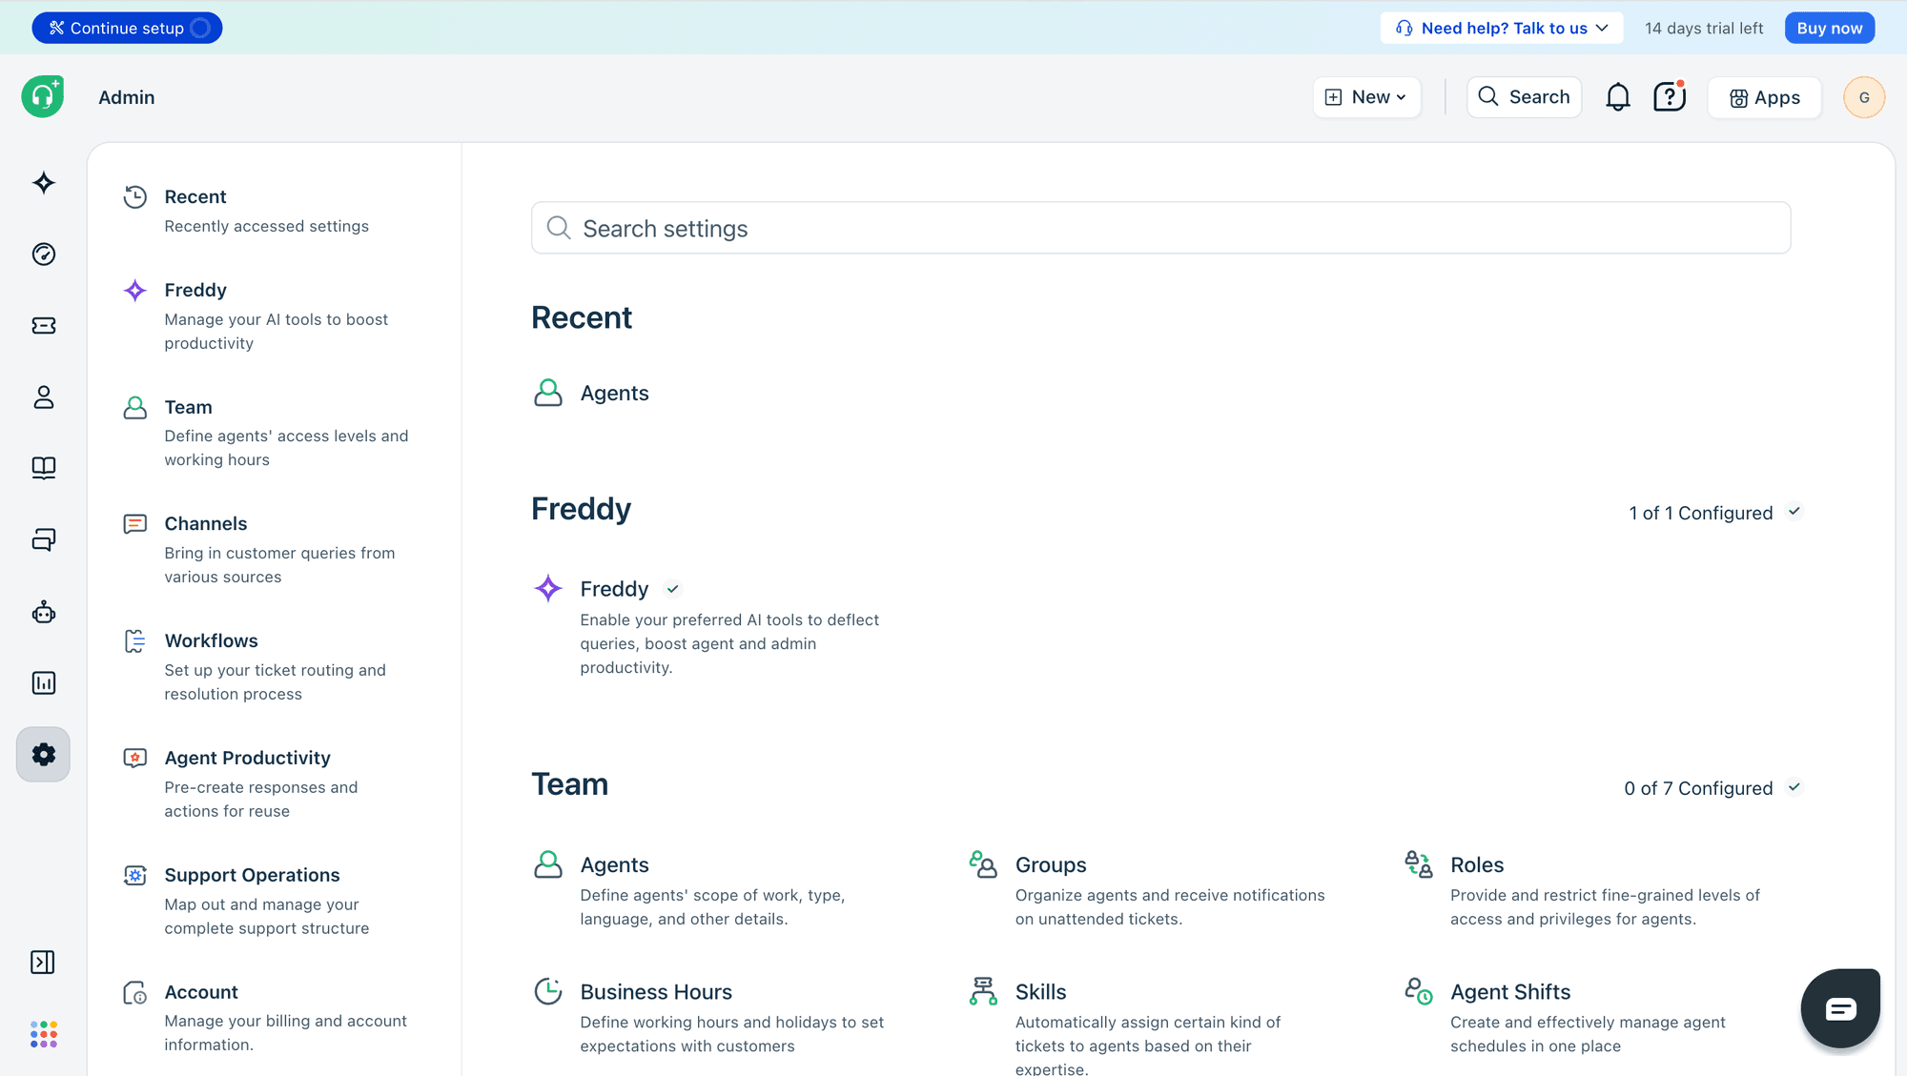The image size is (1907, 1076).
Task: Open the Roles settings link
Action: [1477, 864]
